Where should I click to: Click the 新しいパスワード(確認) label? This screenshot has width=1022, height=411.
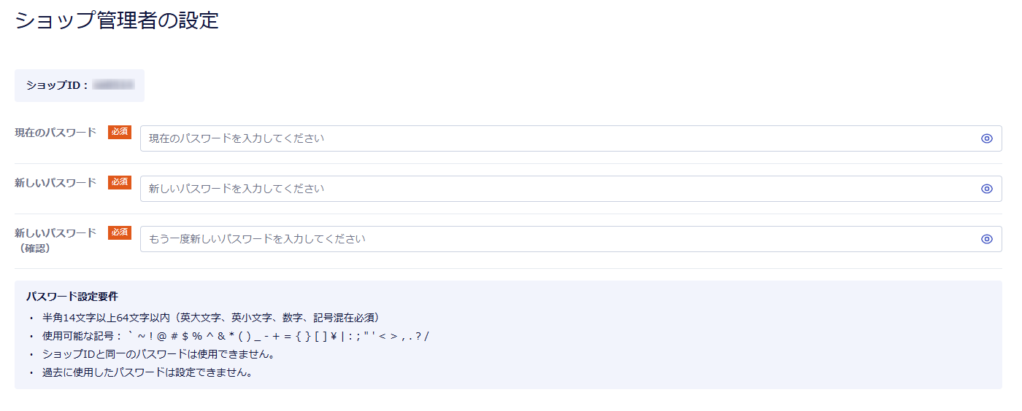55,240
